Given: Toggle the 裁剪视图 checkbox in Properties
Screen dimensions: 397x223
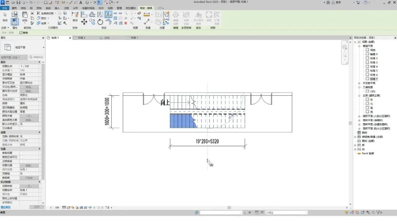Looking at the screenshot, I should [22, 153].
